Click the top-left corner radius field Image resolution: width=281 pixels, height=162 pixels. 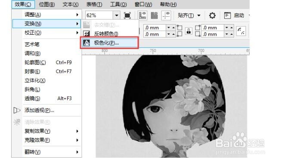point(154,28)
